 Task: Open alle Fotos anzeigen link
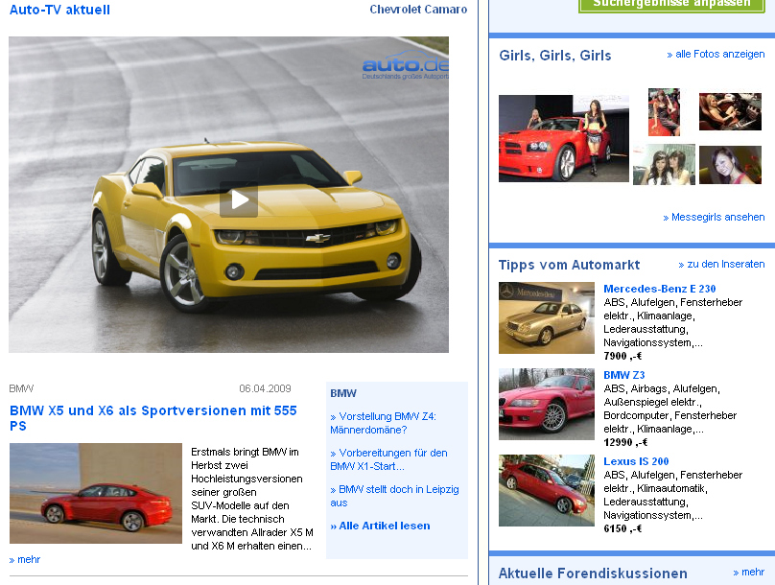tap(716, 54)
